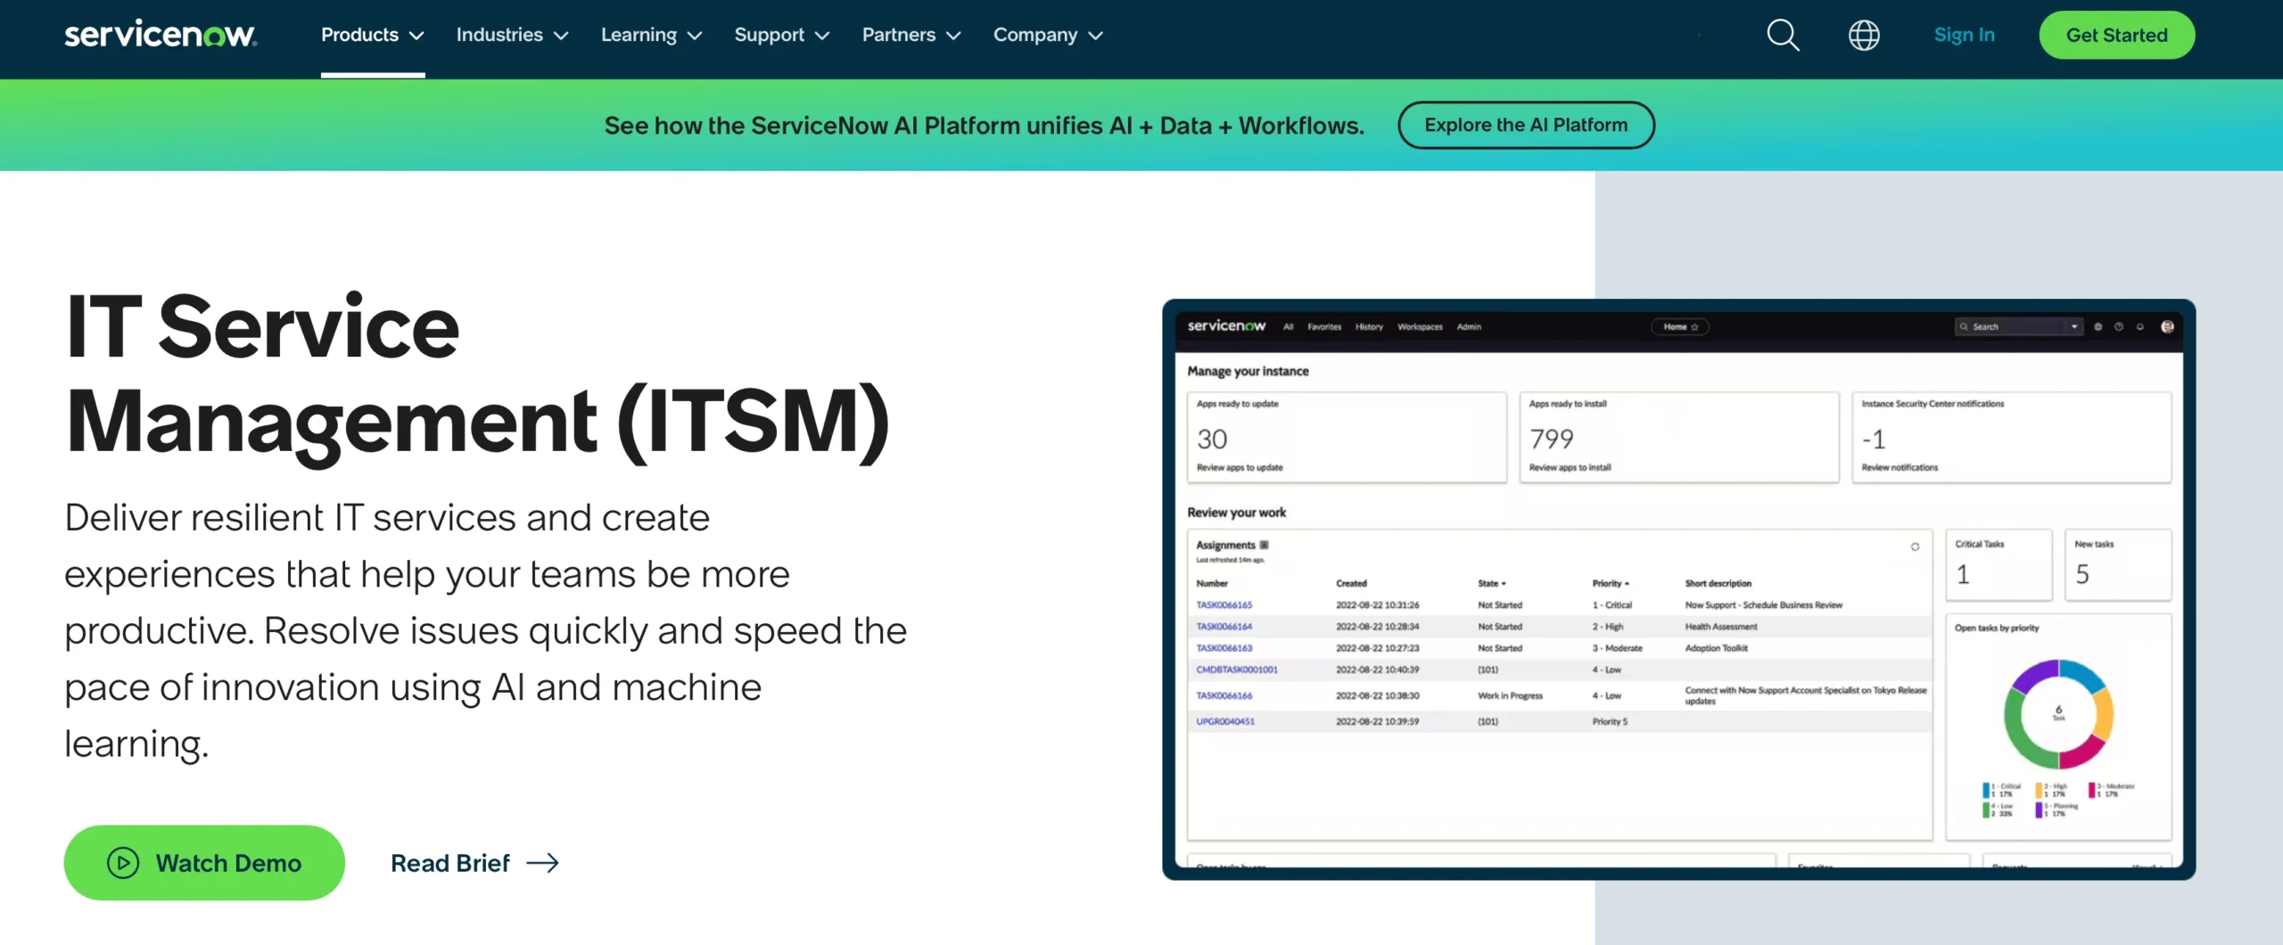
Task: Expand the Support dropdown
Action: pos(782,35)
